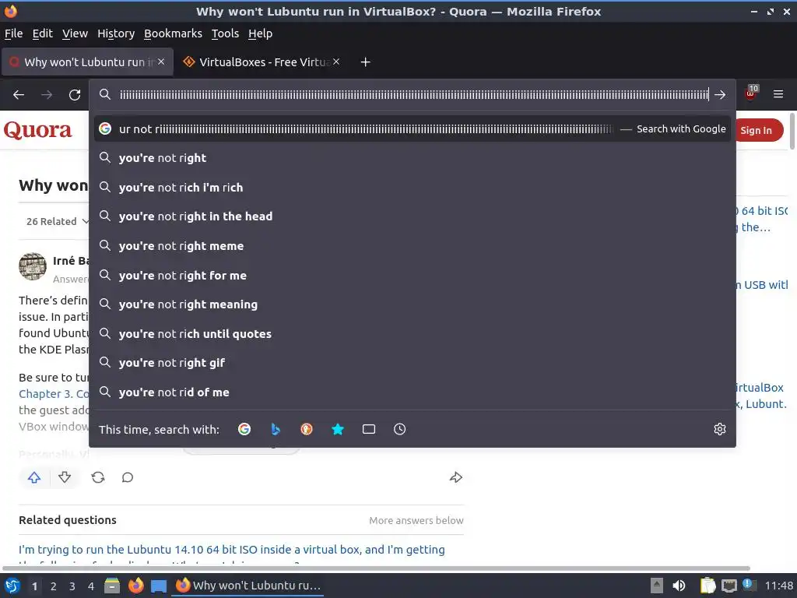Click the Quora Sign In button

(x=760, y=130)
